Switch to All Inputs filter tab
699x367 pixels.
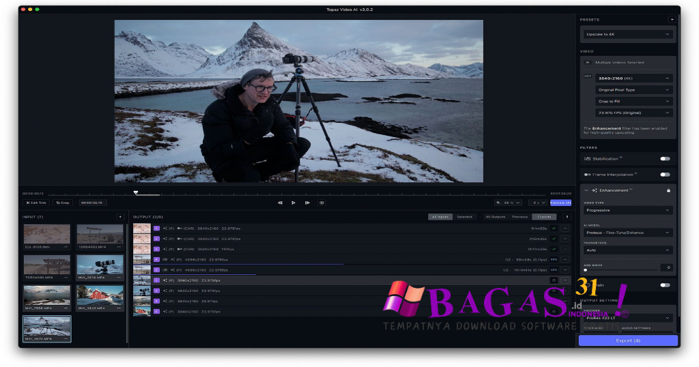point(440,217)
